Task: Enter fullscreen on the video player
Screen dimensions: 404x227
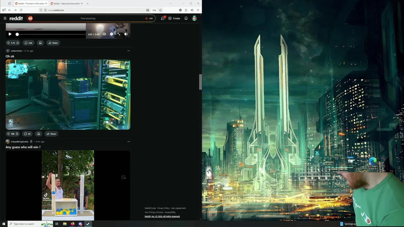Action: click(119, 34)
